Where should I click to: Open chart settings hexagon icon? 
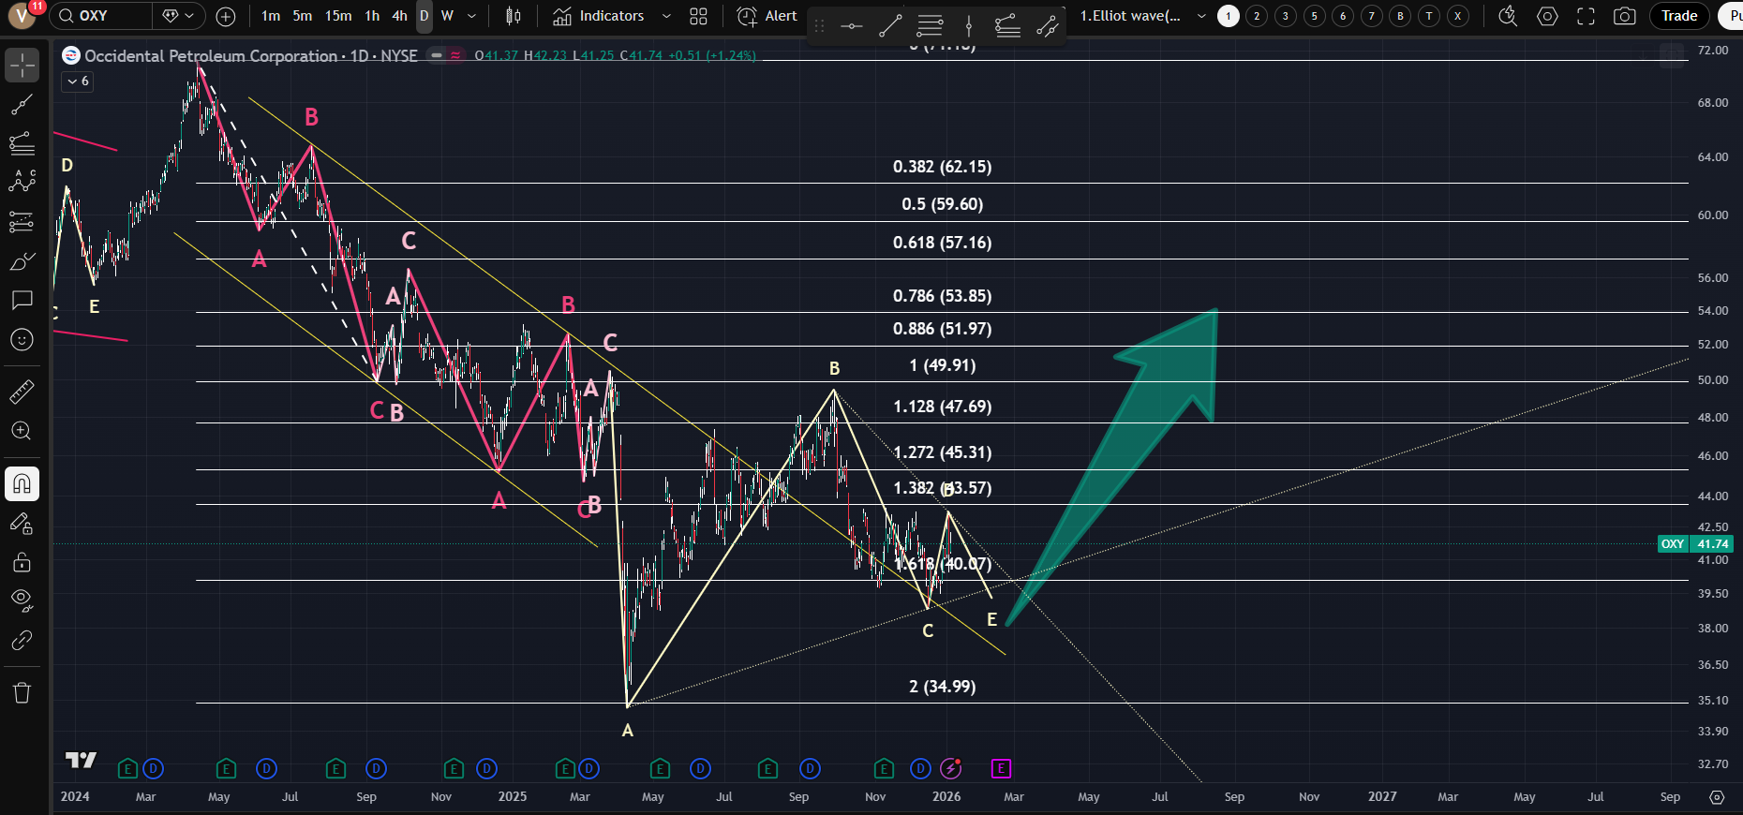(x=1547, y=16)
